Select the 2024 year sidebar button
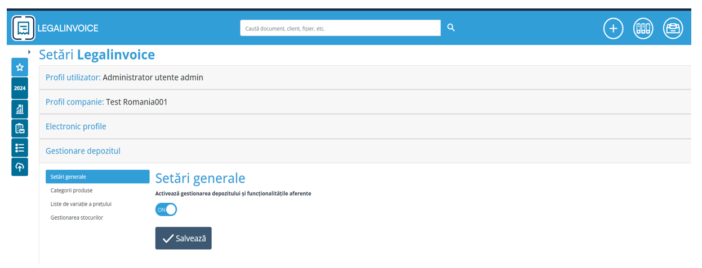 click(20, 88)
